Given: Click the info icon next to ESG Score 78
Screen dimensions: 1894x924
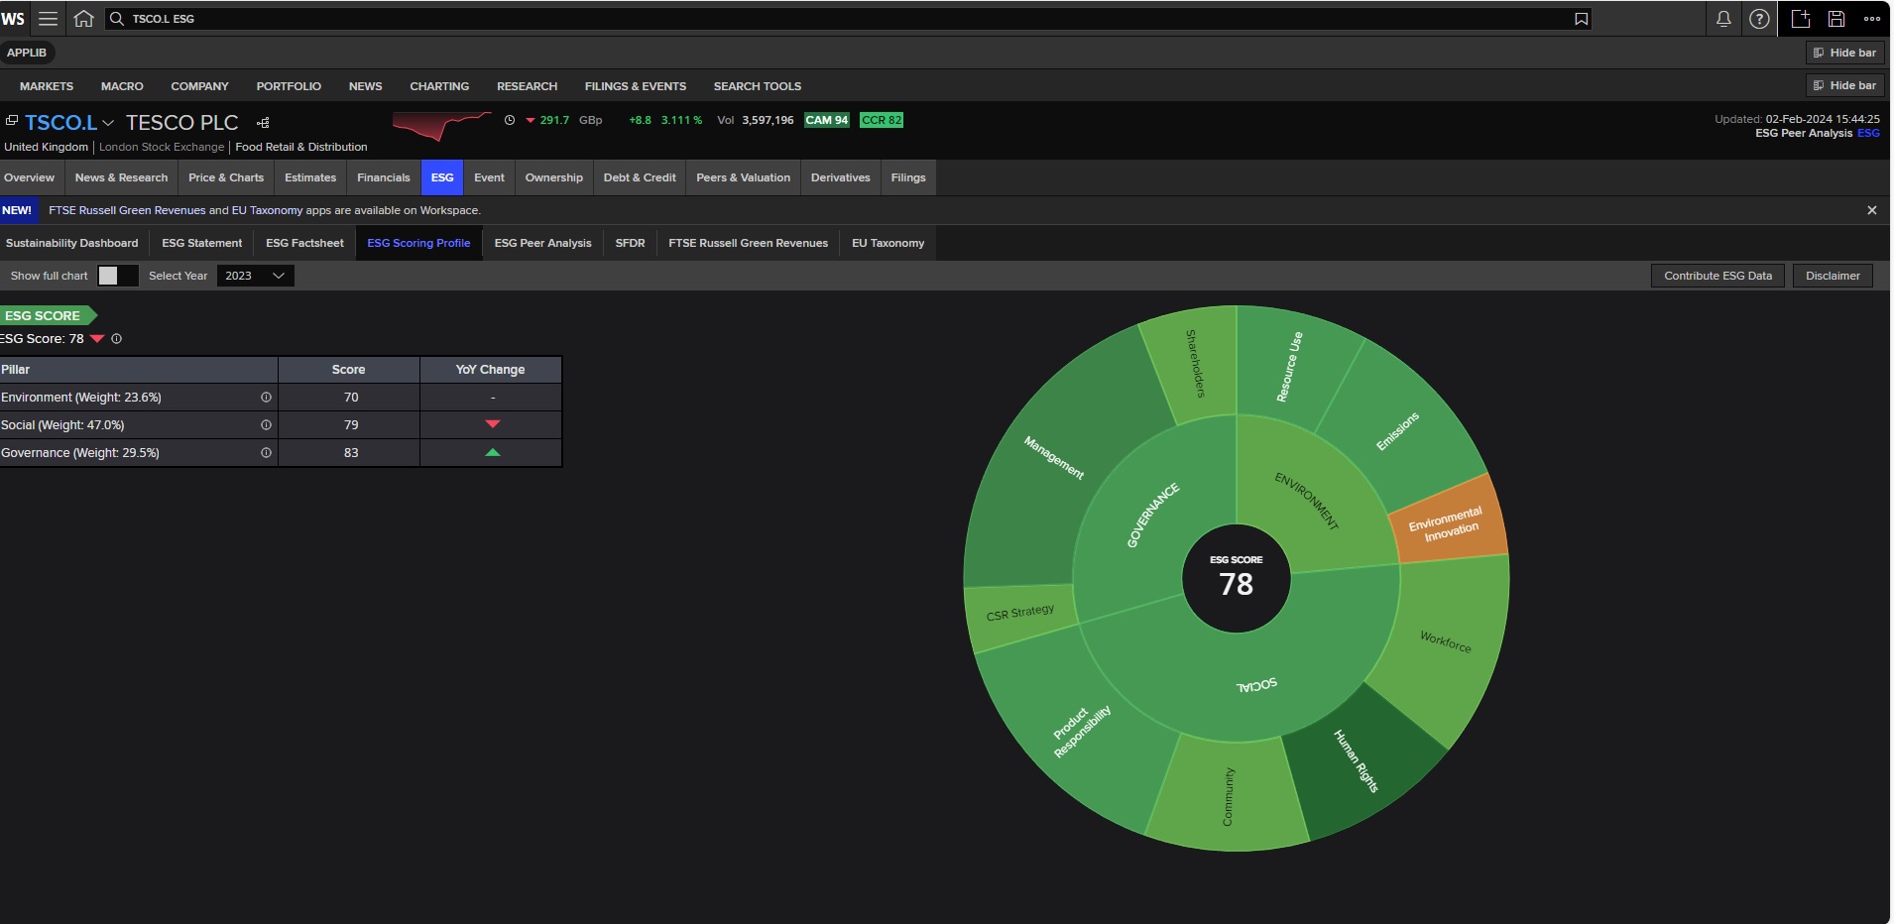Looking at the screenshot, I should (x=116, y=339).
